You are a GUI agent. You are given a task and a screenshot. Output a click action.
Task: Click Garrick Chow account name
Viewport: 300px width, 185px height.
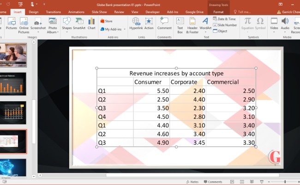pos(291,12)
